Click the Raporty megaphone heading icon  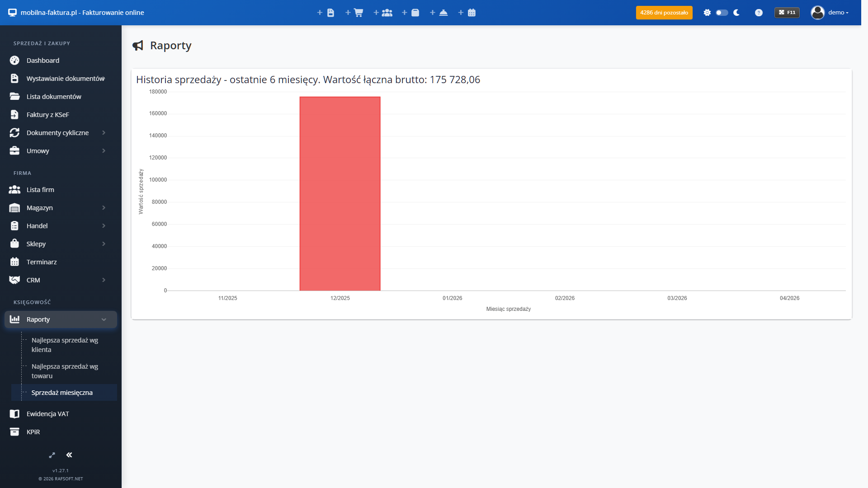pos(138,46)
